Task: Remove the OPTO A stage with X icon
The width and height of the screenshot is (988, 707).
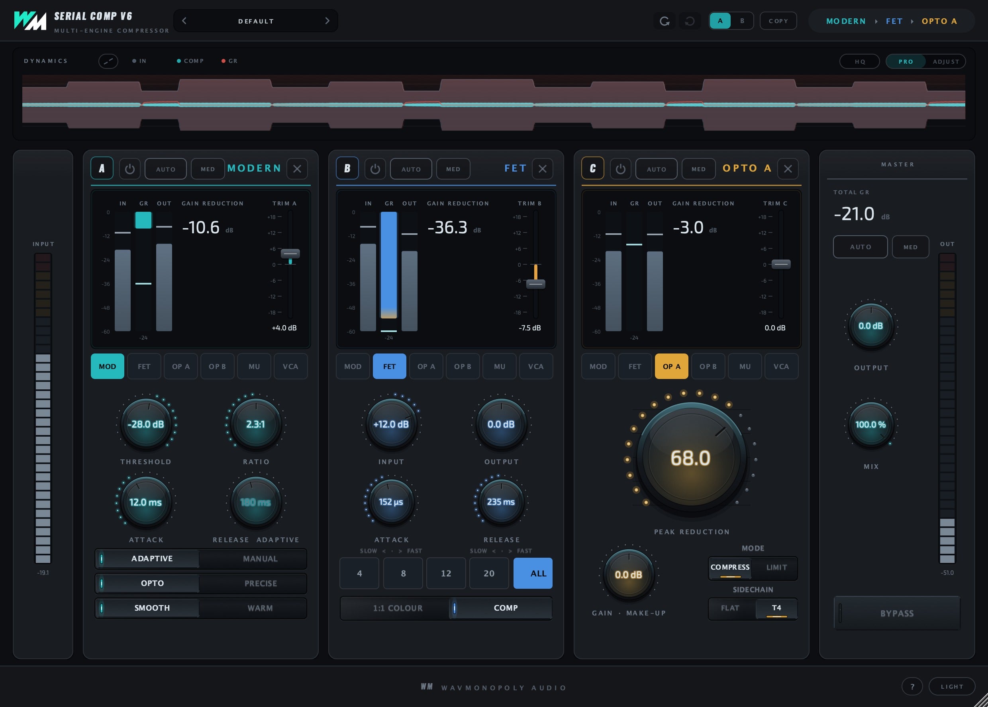Action: 788,168
